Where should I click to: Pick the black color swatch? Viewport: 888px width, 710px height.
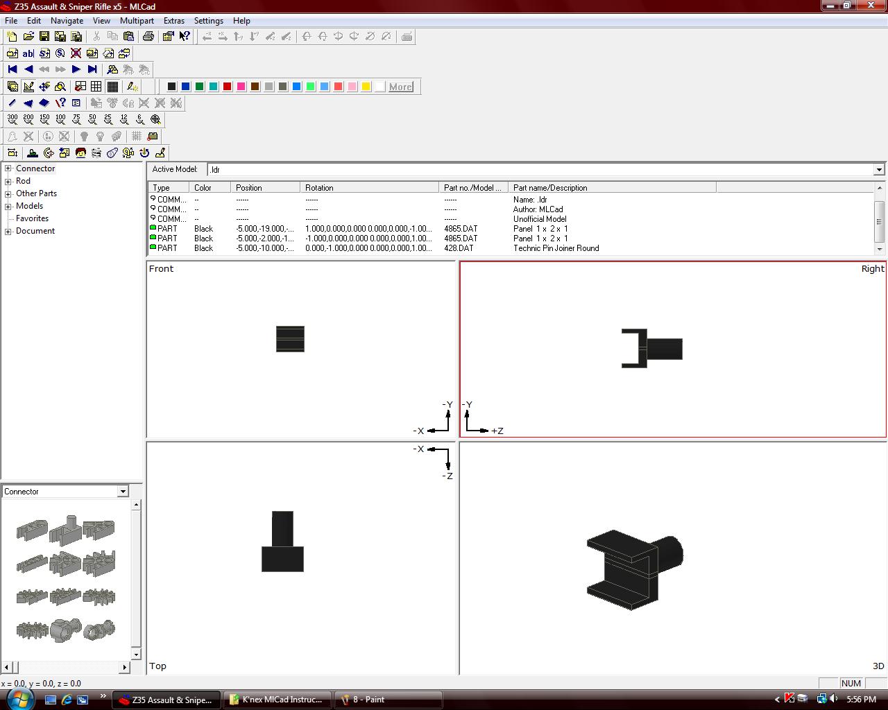[x=171, y=87]
